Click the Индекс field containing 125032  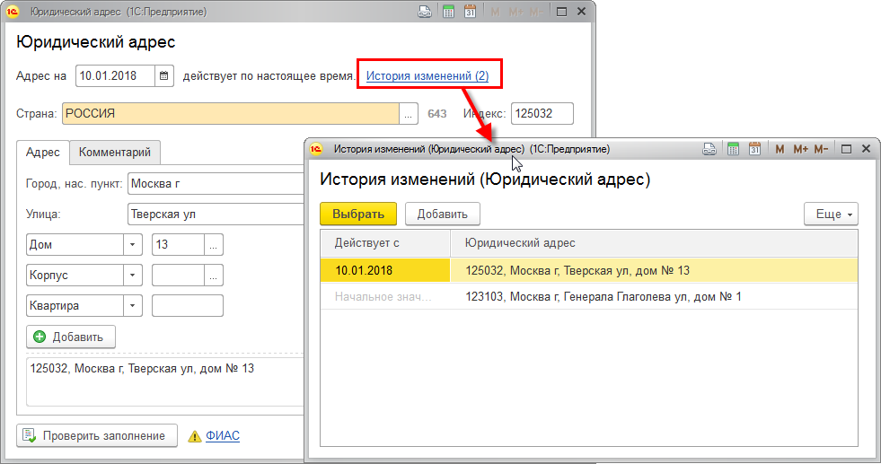pos(541,114)
